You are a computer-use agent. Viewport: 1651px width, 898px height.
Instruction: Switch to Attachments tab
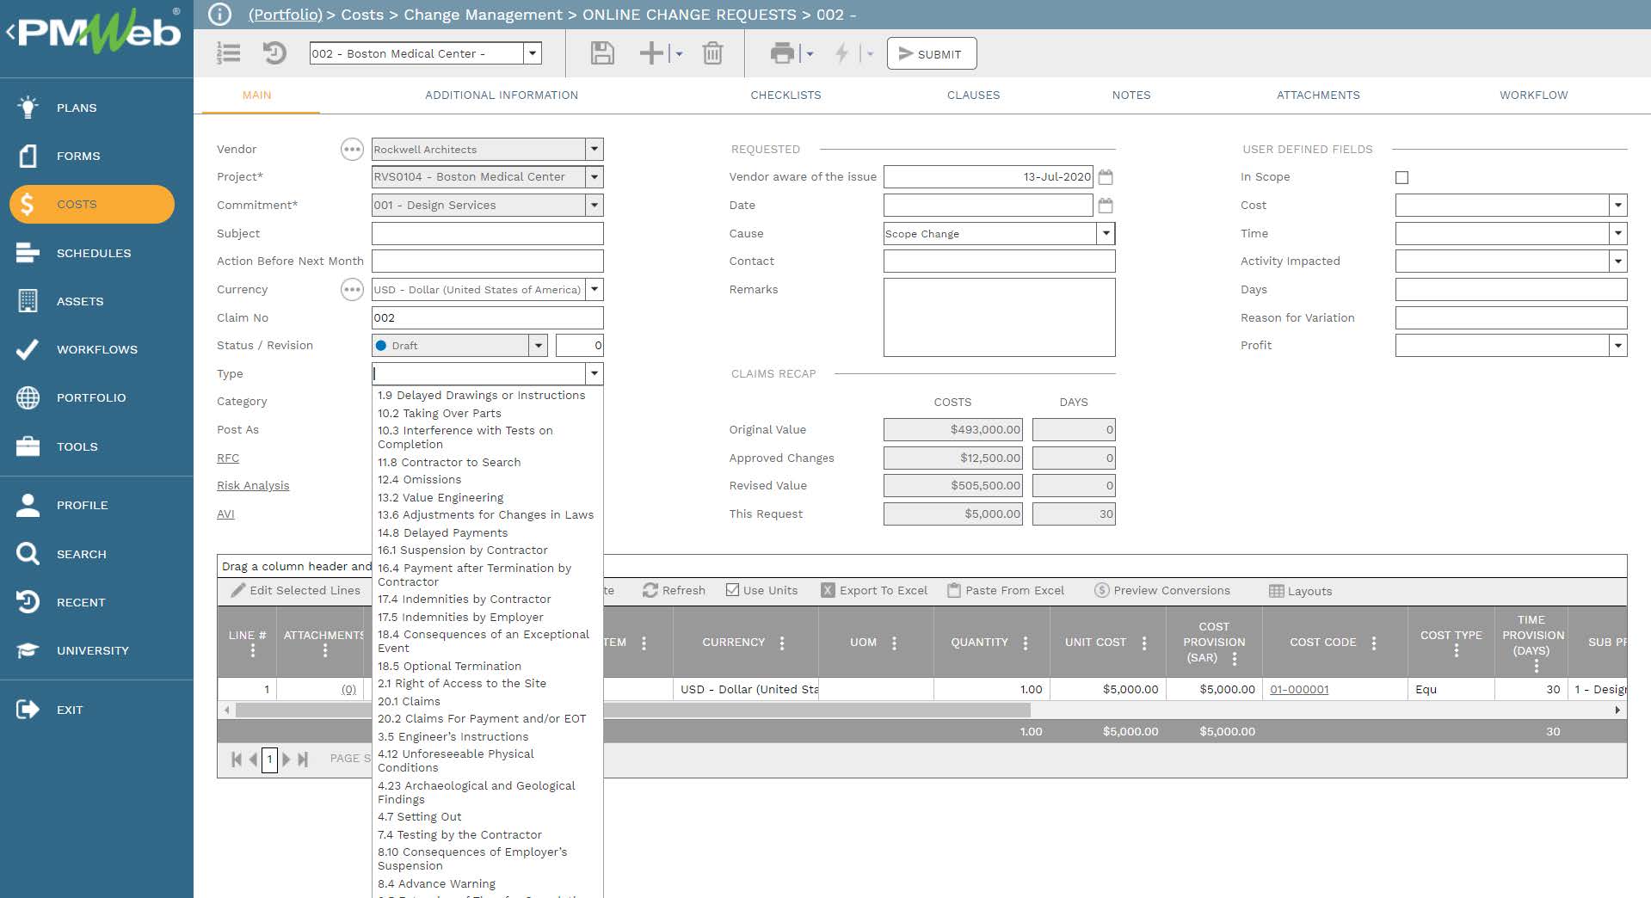point(1318,95)
